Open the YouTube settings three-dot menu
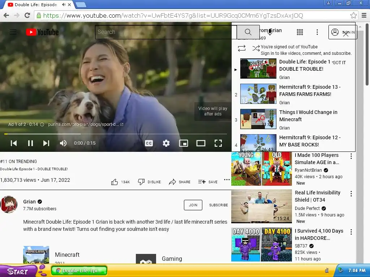This screenshot has width=370, height=277. (x=317, y=32)
